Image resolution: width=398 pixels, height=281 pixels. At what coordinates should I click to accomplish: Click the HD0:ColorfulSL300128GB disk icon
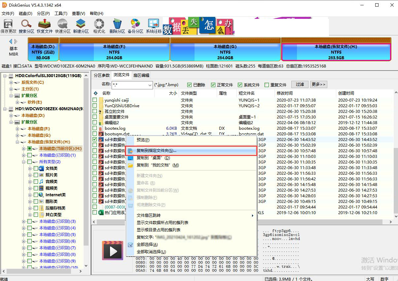(11, 76)
